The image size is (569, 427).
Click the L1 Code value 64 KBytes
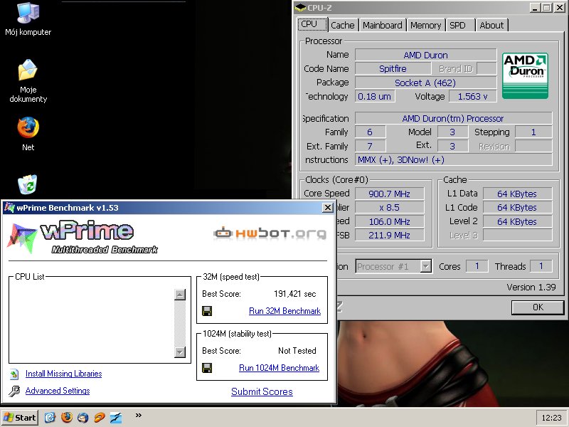point(517,207)
